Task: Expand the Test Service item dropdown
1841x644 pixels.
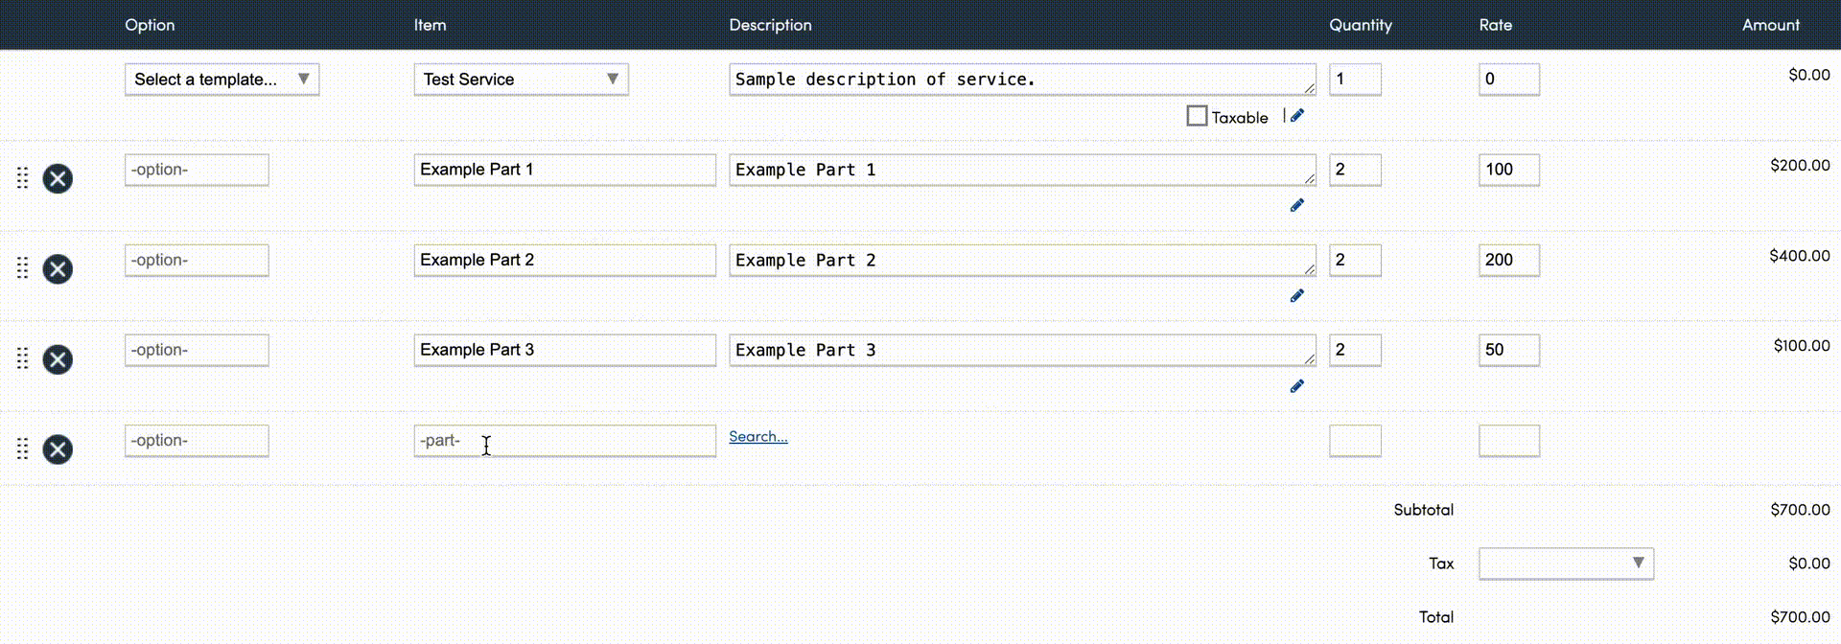Action: click(521, 80)
